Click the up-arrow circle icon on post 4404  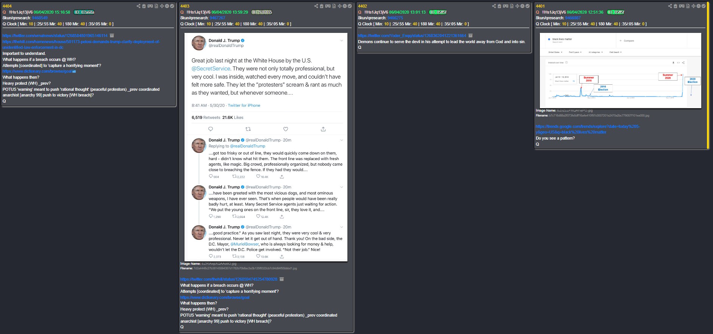tap(167, 6)
